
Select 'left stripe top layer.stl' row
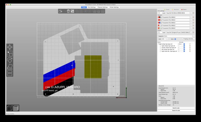point(168,49)
